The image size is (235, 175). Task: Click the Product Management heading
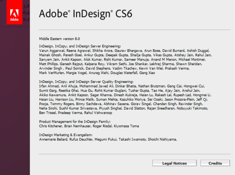75,121
